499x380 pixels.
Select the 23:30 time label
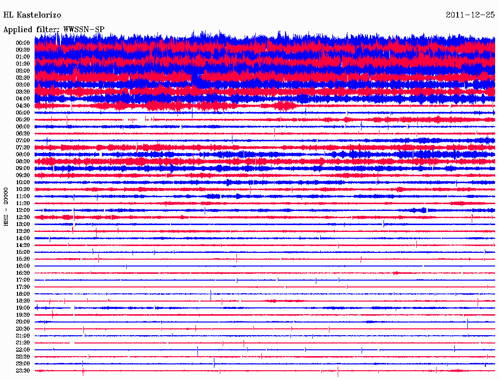(x=23, y=371)
